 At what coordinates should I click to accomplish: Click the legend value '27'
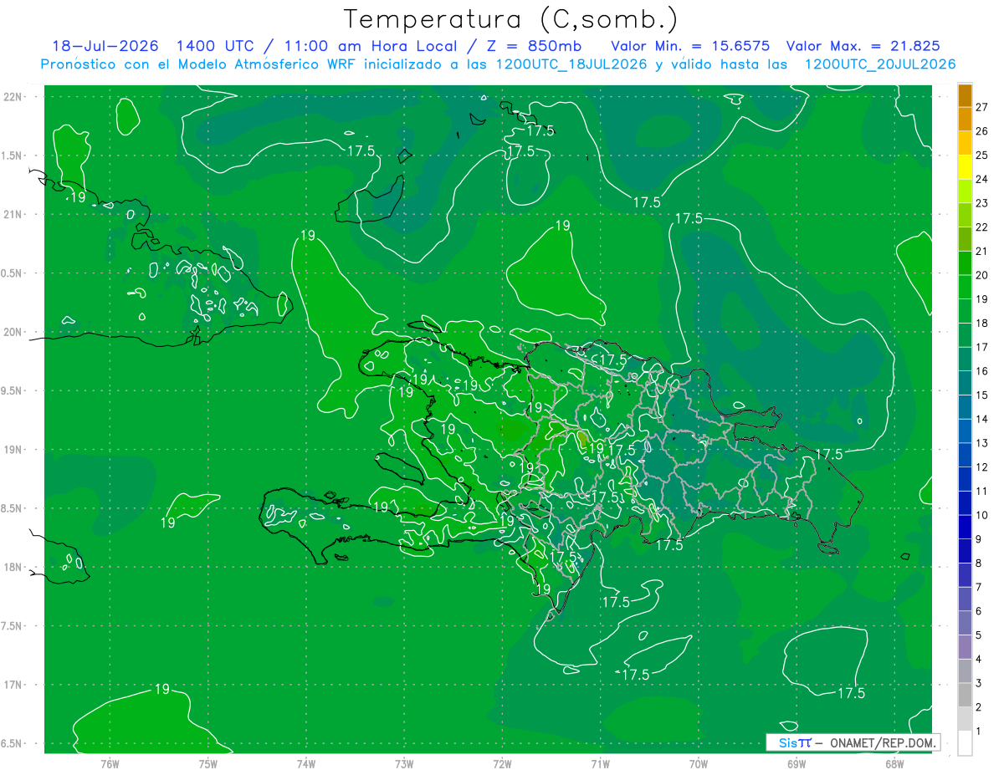tap(982, 106)
